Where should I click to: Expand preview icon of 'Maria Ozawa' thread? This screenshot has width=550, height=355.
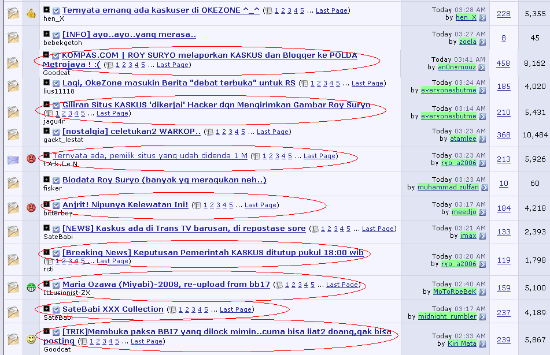pyautogui.click(x=46, y=283)
